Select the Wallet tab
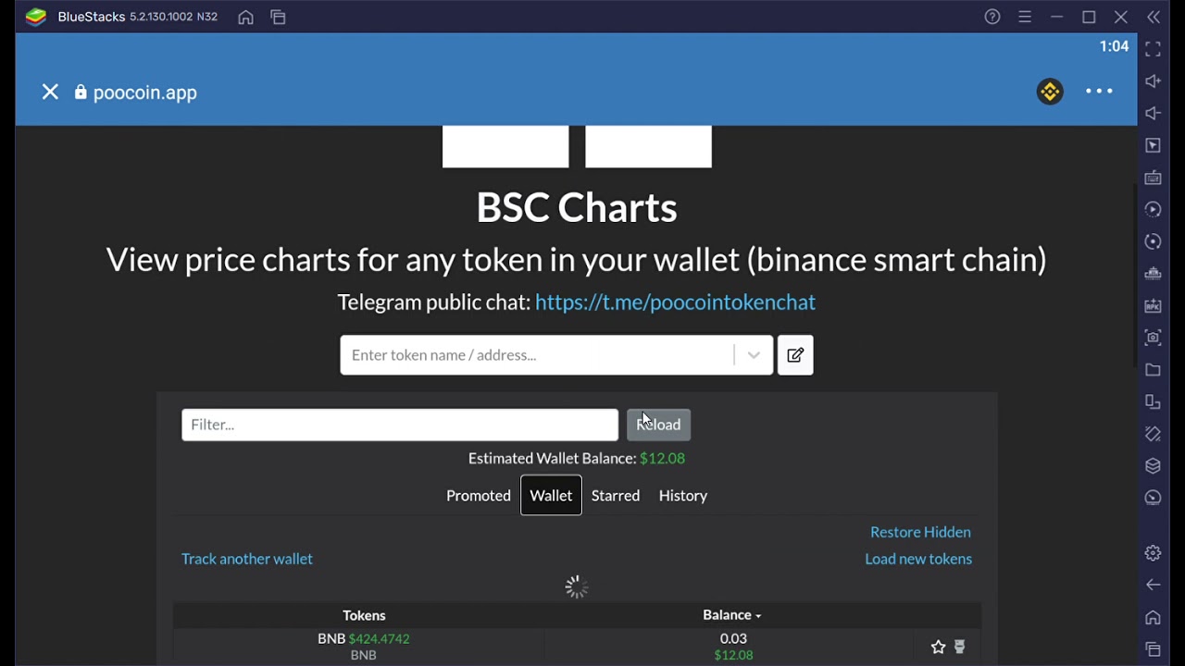Image resolution: width=1185 pixels, height=666 pixels. 551,496
